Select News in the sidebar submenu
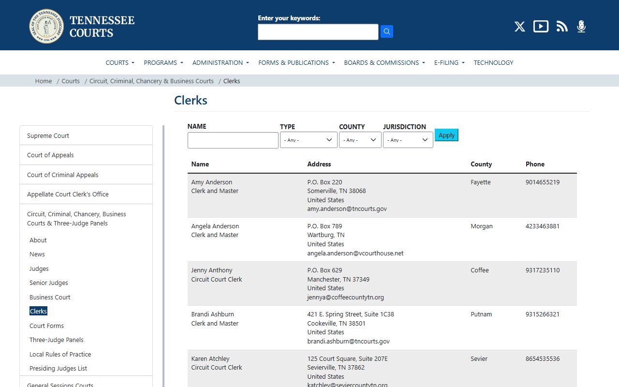The height and width of the screenshot is (387, 619). click(37, 254)
